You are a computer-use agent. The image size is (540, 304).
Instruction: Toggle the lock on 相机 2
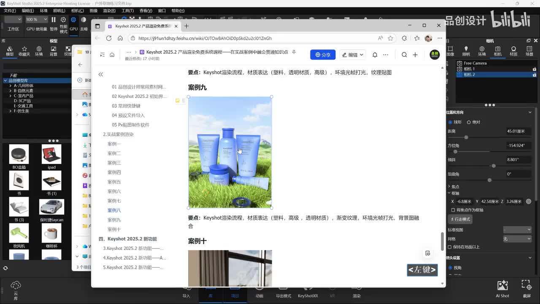pos(535,75)
